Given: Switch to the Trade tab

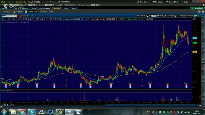Looking at the screenshot, I should point(15,8).
